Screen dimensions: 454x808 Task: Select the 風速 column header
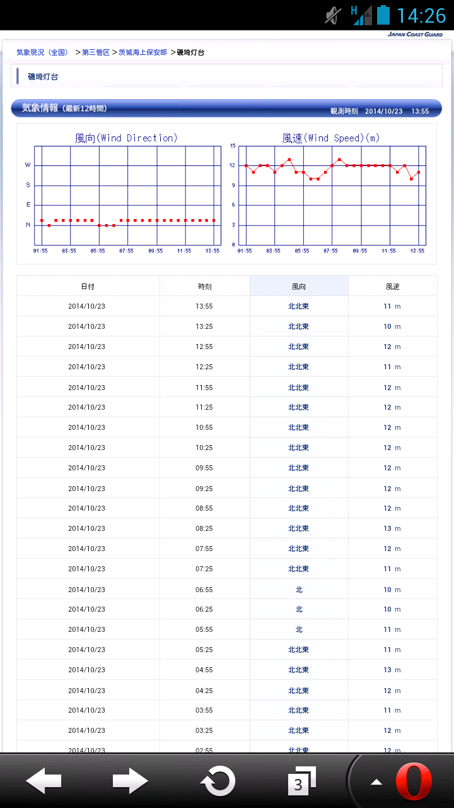click(x=392, y=286)
